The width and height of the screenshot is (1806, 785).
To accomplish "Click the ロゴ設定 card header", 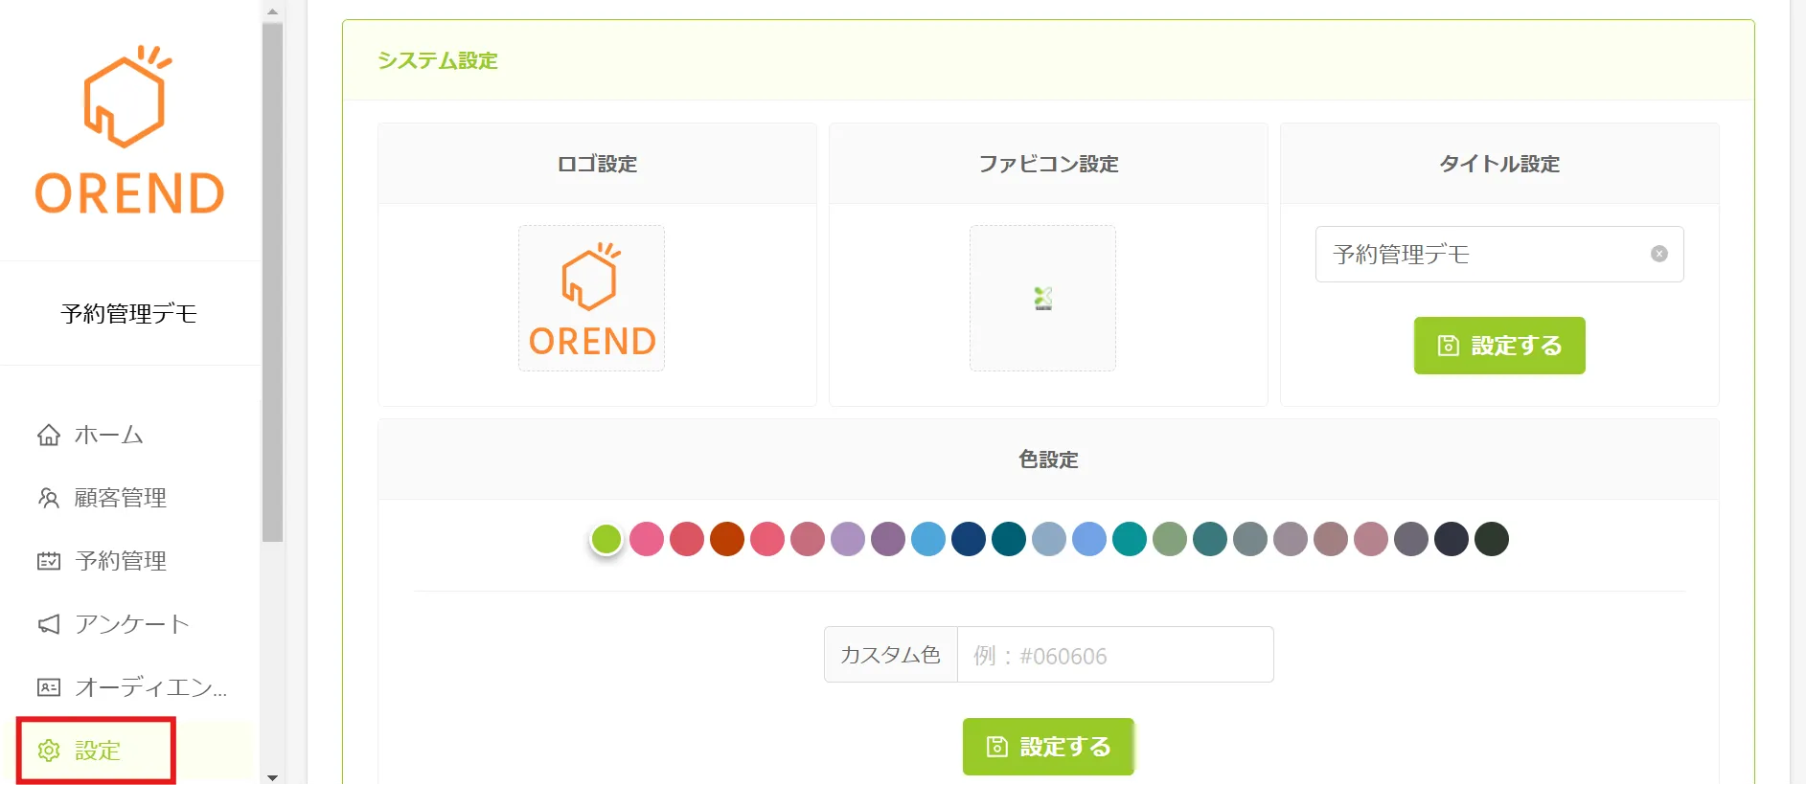I will coord(597,164).
